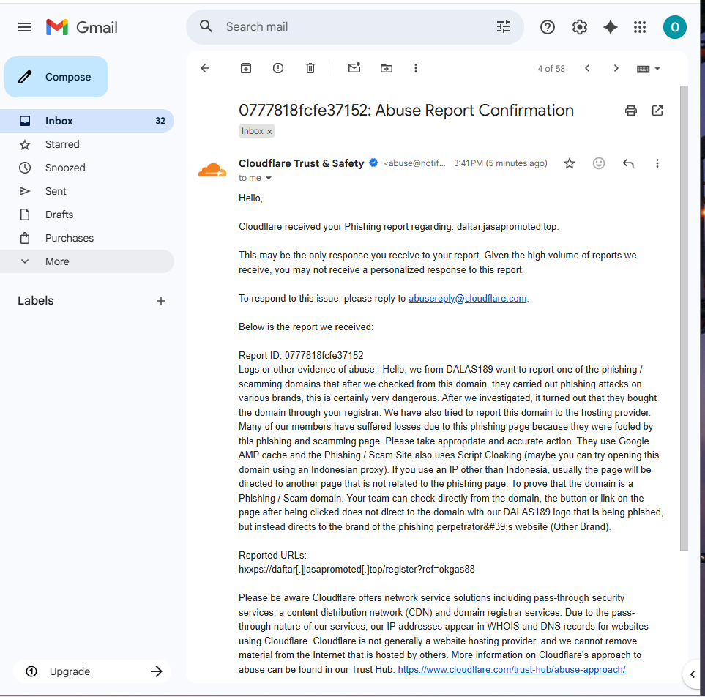This screenshot has height=697, width=705.
Task: Click the search magnifier icon
Action: [x=206, y=26]
